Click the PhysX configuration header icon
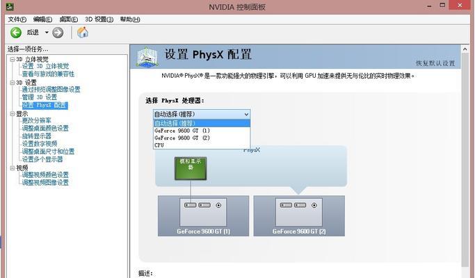Image resolution: width=475 pixels, height=278 pixels. coord(147,56)
